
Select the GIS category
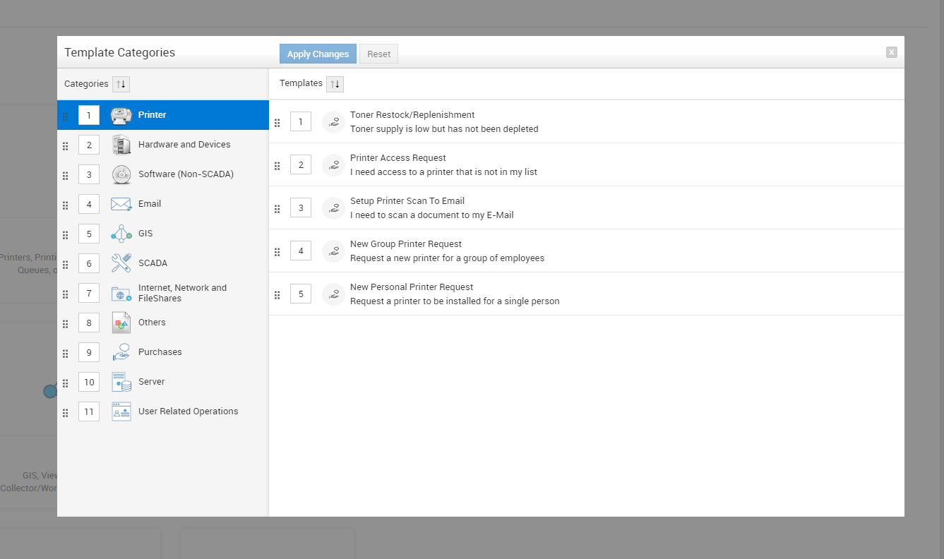tap(162, 234)
